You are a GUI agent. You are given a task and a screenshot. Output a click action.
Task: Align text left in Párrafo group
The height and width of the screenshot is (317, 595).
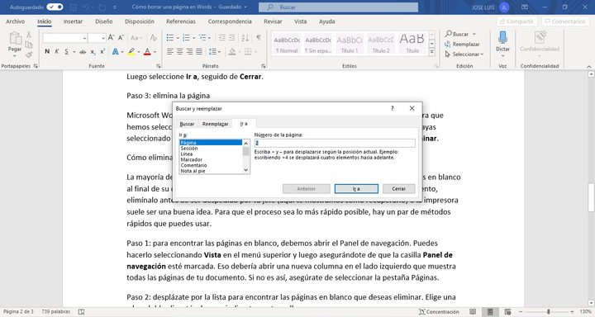coord(170,51)
